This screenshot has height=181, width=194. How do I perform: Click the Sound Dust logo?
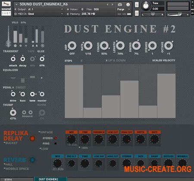[6, 11]
